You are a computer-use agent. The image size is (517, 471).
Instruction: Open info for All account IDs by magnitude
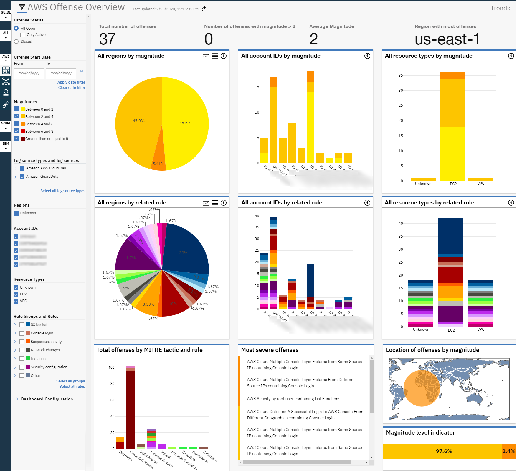pos(367,56)
